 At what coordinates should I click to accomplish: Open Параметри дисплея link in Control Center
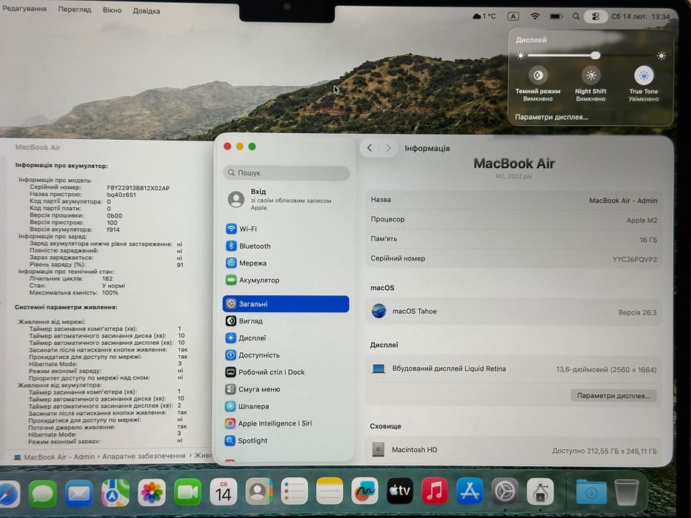551,117
